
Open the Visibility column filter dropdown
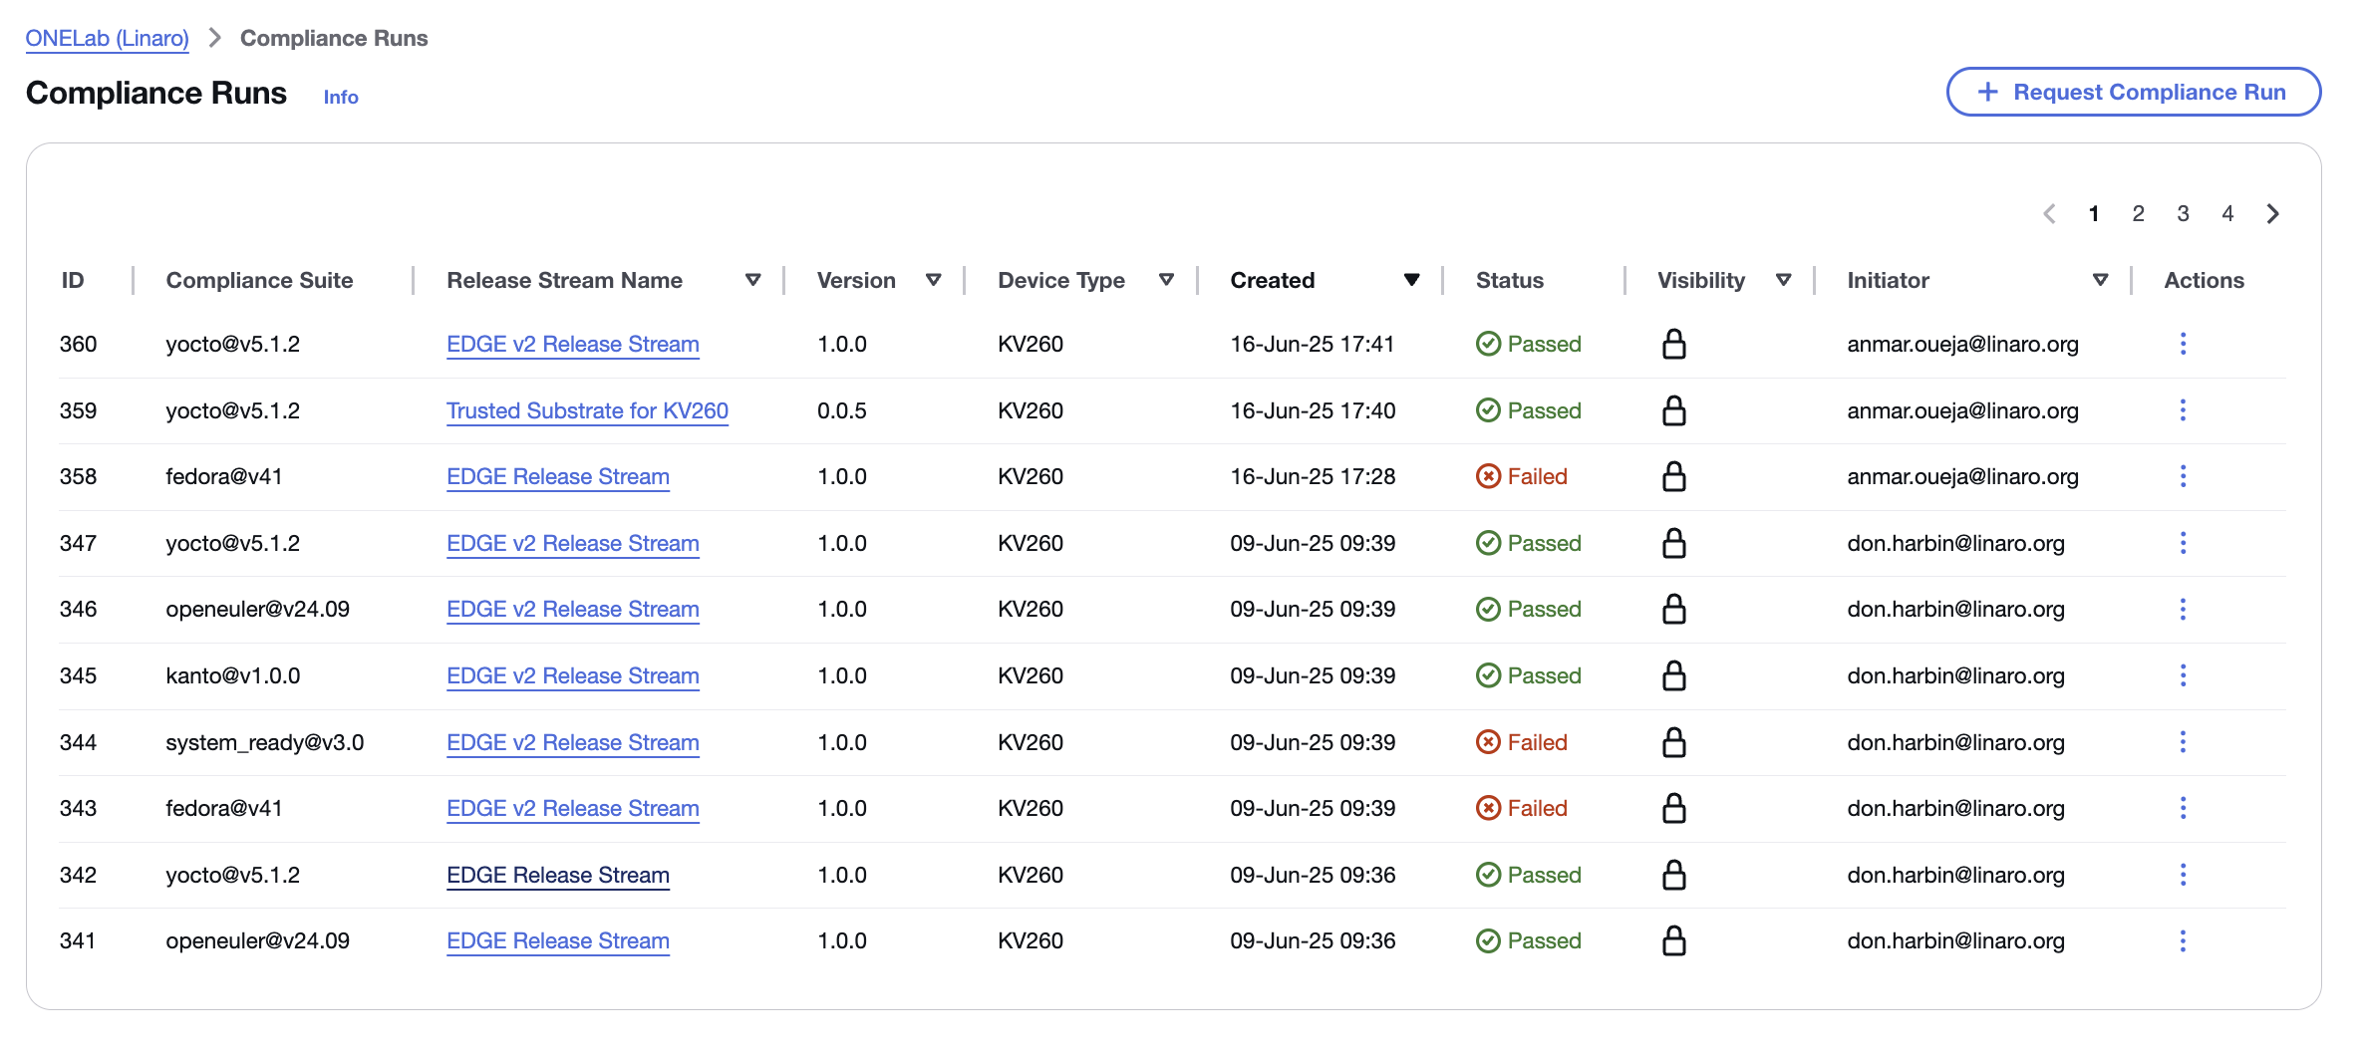tap(1784, 280)
